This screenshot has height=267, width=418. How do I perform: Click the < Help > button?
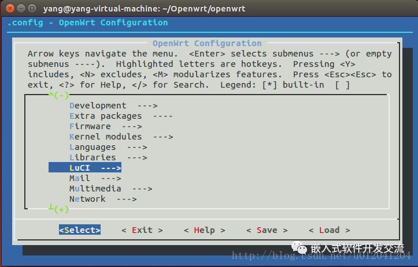[x=205, y=230]
